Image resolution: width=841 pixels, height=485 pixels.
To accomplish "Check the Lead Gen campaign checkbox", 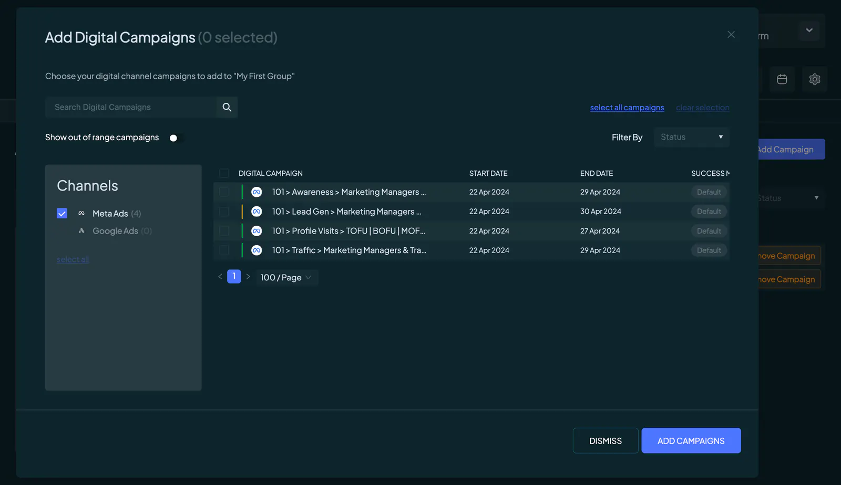I will [224, 212].
